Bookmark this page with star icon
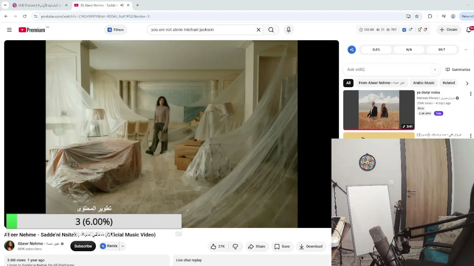The width and height of the screenshot is (474, 266). tap(417, 16)
